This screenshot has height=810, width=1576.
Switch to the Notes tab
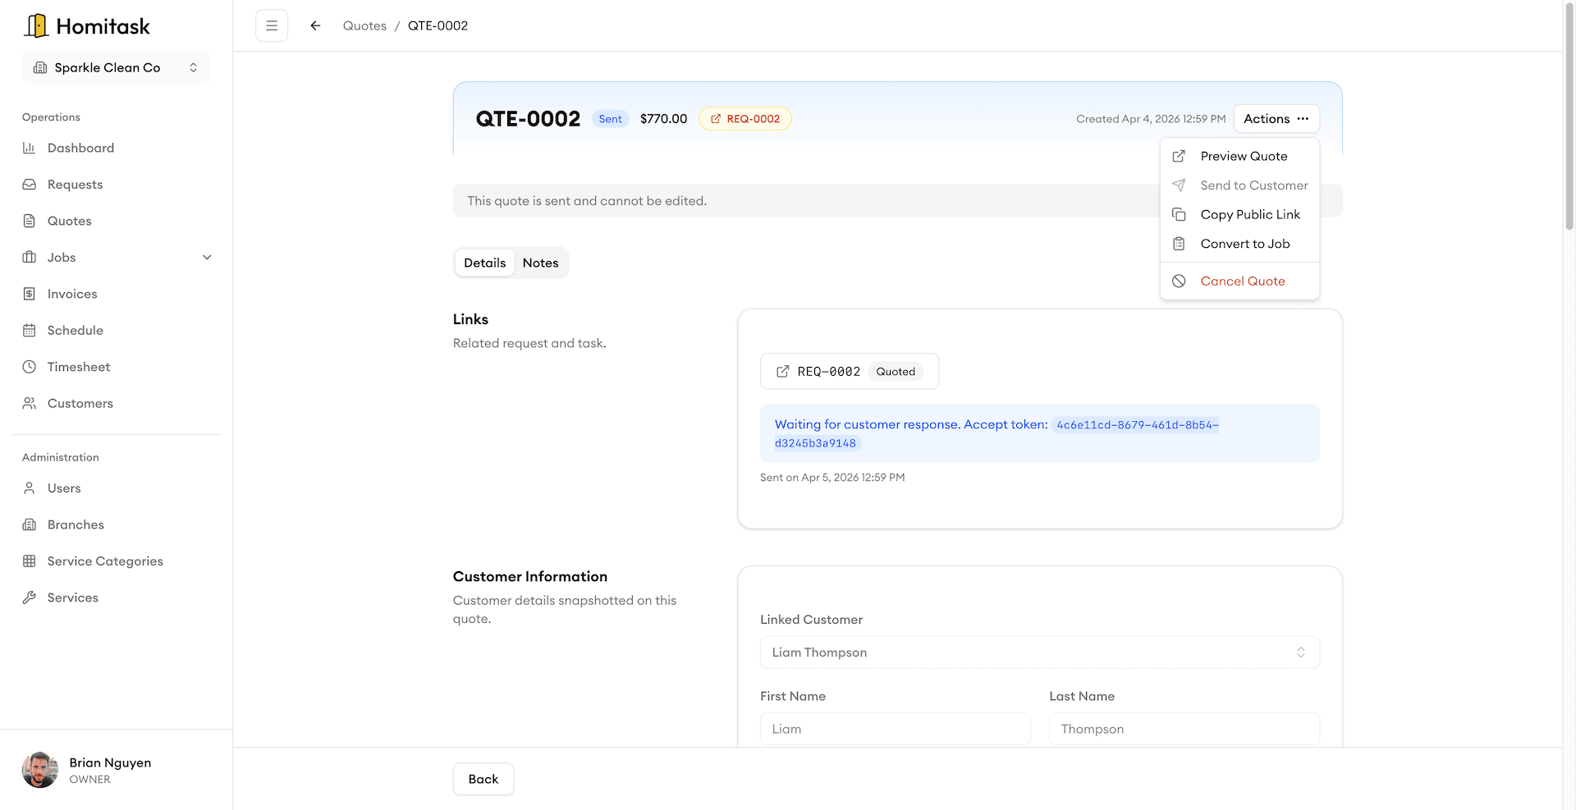[x=540, y=263]
